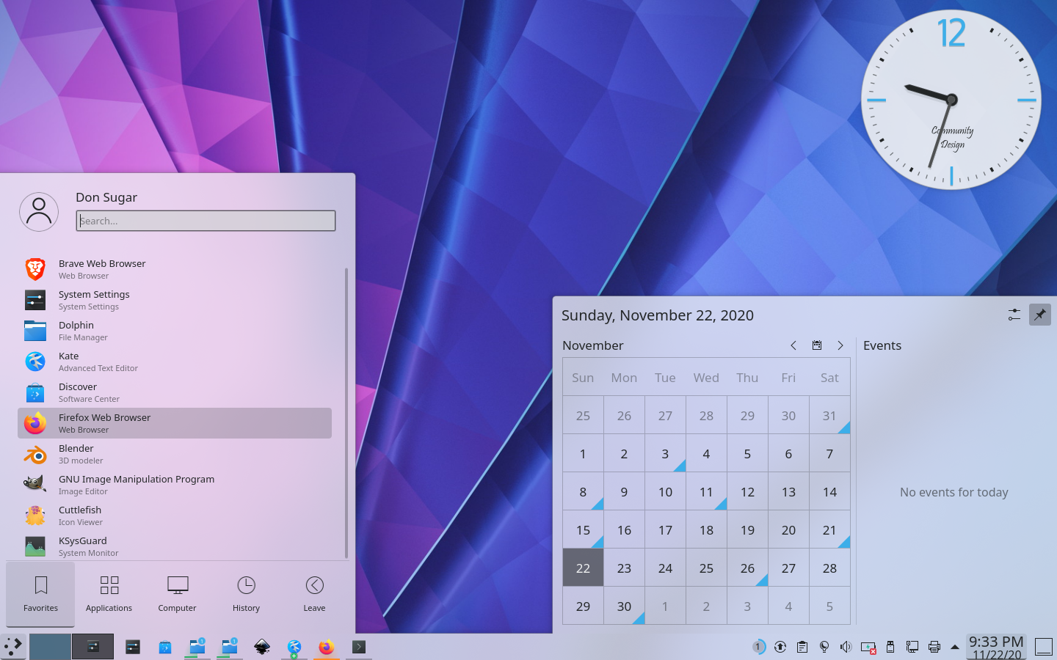The image size is (1057, 660).
Task: Launch Cuttlefish Icon Viewer
Action: click(175, 516)
